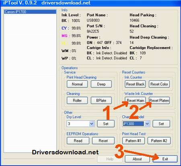
Task: Click the BPlate cleaning button
Action: point(101,100)
